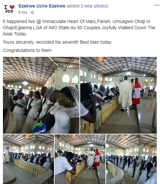Open the I love PDP profile picture
The width and height of the screenshot is (160, 184).
9,9
